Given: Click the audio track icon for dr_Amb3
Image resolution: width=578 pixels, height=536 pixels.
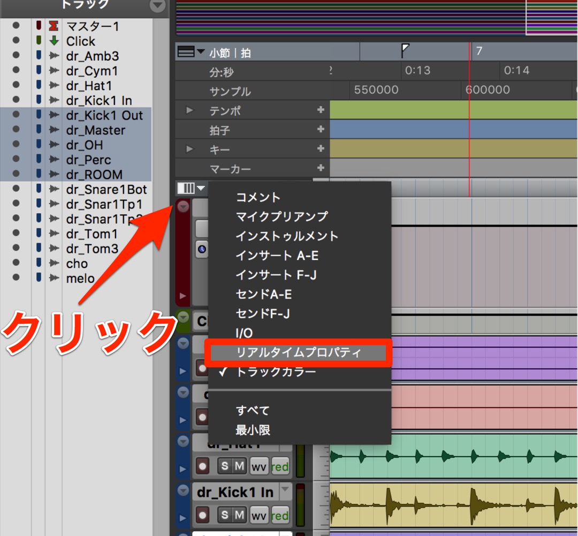Looking at the screenshot, I should [x=54, y=56].
